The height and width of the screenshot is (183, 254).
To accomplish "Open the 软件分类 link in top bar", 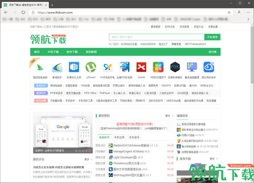I will pos(170,27).
